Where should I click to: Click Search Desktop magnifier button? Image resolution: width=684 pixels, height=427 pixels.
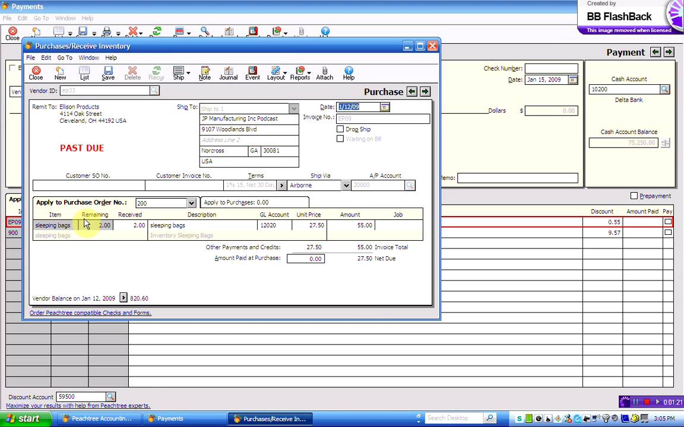click(x=489, y=418)
